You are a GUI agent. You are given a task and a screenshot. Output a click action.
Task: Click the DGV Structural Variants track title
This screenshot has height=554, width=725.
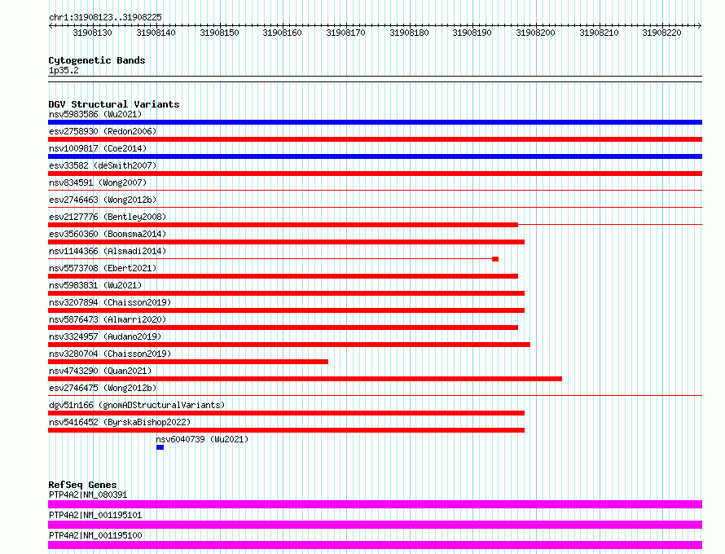coord(114,104)
